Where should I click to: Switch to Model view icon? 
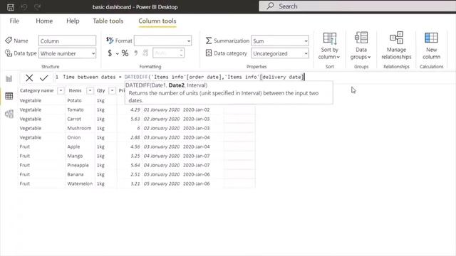(9, 114)
